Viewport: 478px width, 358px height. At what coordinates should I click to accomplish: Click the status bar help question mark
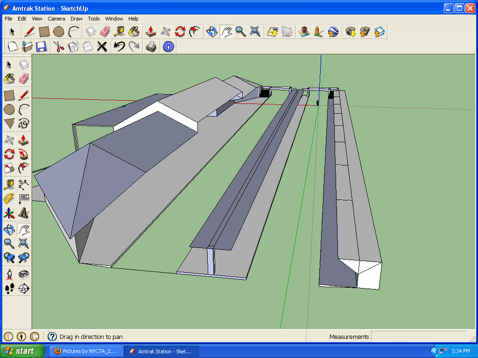52,337
